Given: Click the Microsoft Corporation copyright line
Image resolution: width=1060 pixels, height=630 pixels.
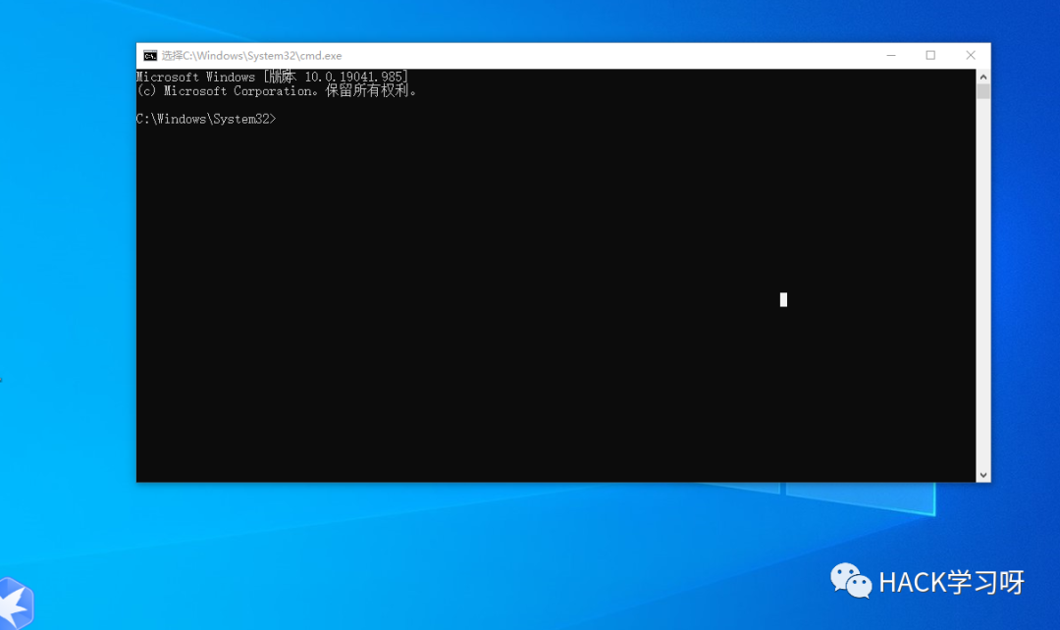Looking at the screenshot, I should pos(277,91).
